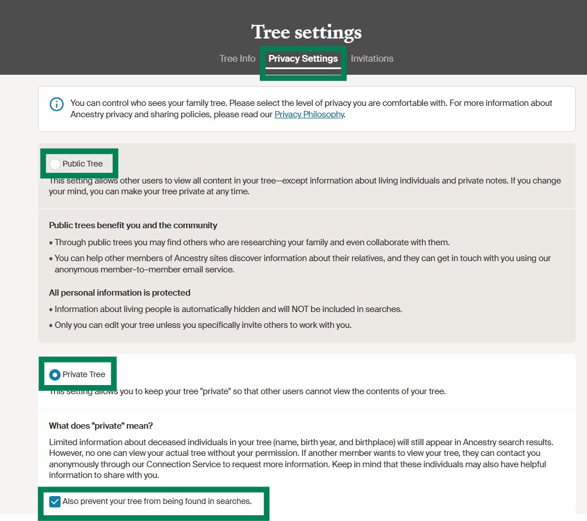Click the "Through public trees you may find" bullet
Image resolution: width=587 pixels, height=521 pixels.
(252, 242)
